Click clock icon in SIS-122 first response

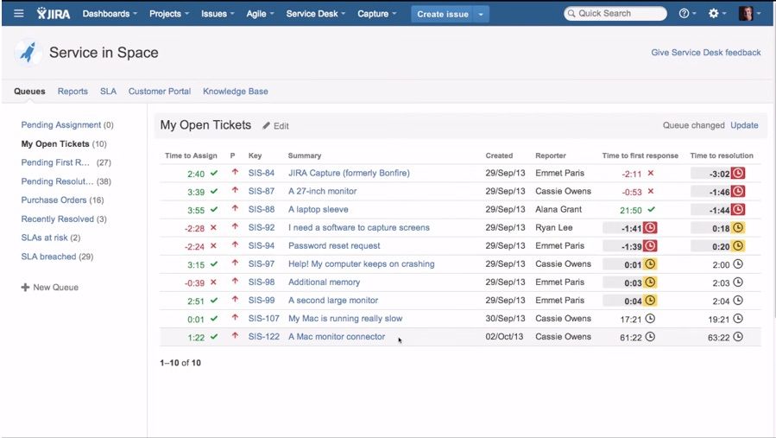point(650,337)
